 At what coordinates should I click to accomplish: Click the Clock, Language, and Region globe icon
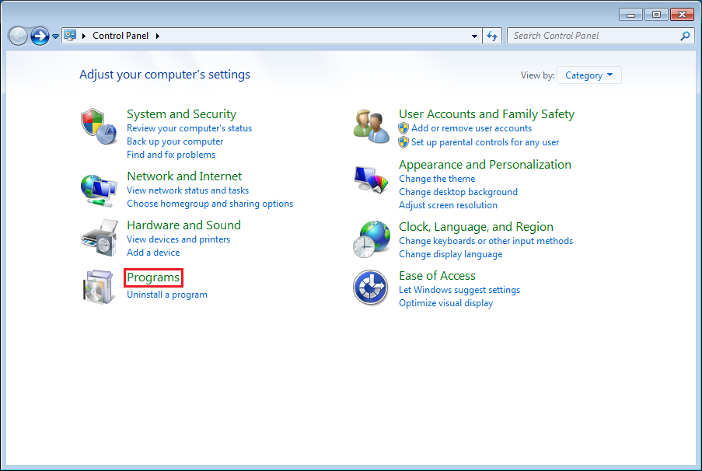click(371, 239)
